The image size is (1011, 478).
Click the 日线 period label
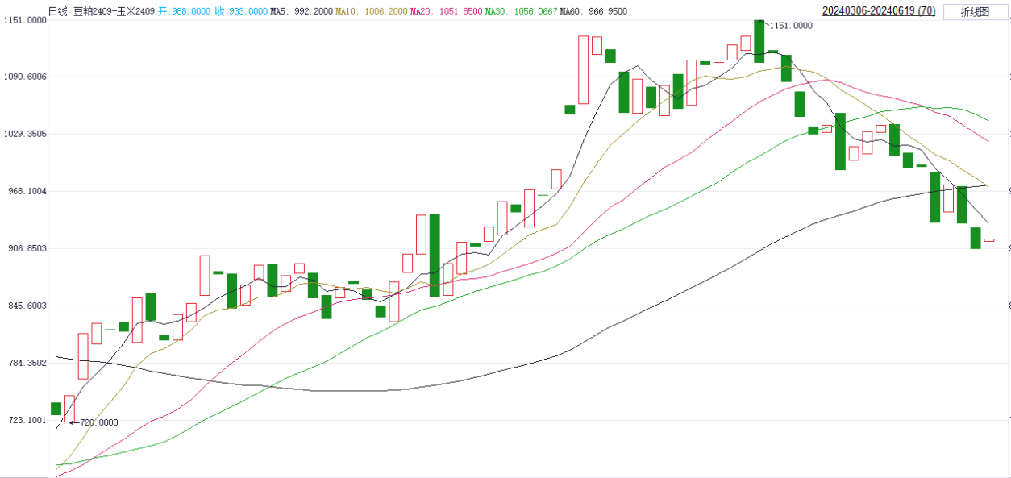tap(57, 11)
